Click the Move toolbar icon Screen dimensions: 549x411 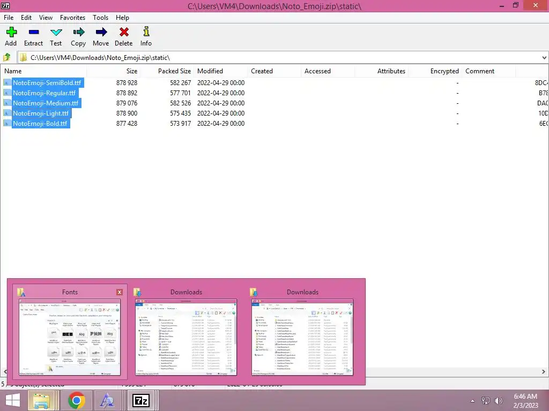[x=101, y=32]
